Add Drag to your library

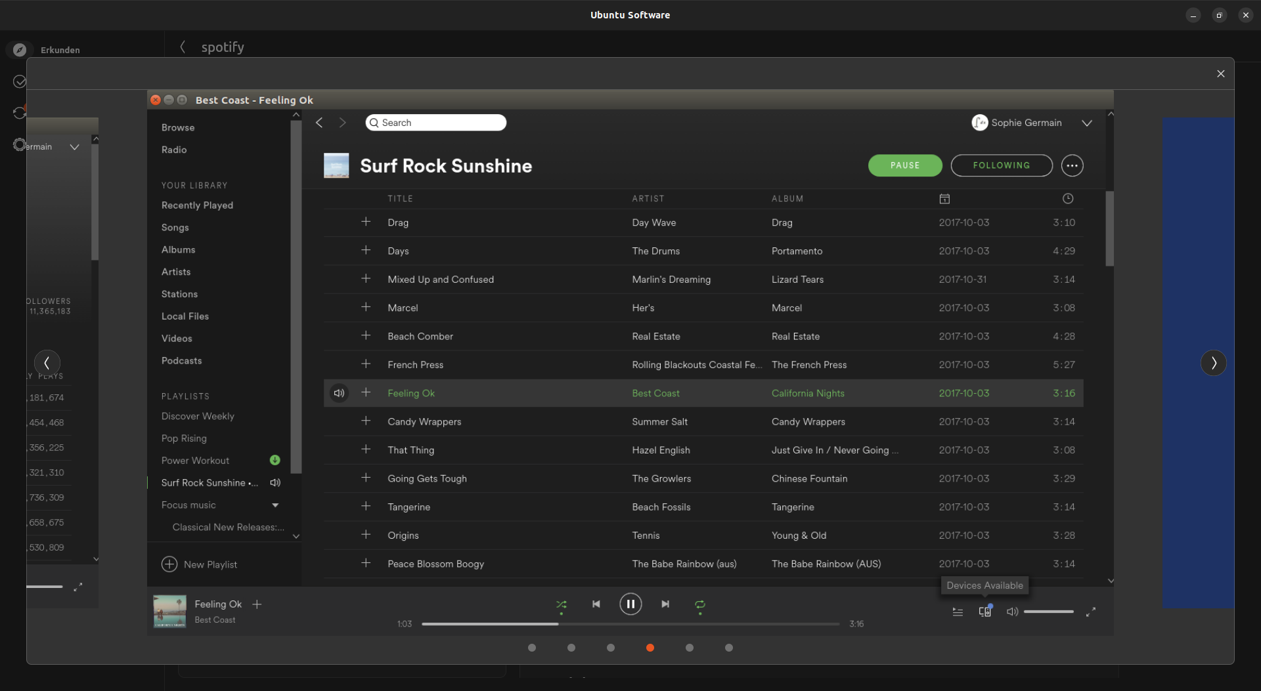pos(366,222)
